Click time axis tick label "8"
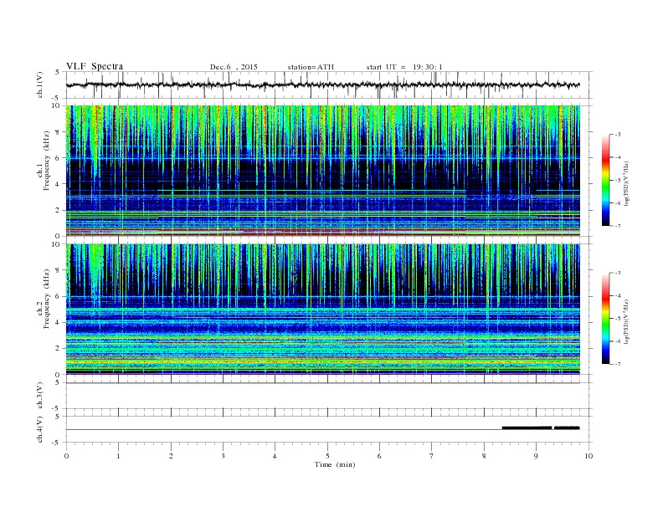The image size is (663, 512). tap(484, 456)
